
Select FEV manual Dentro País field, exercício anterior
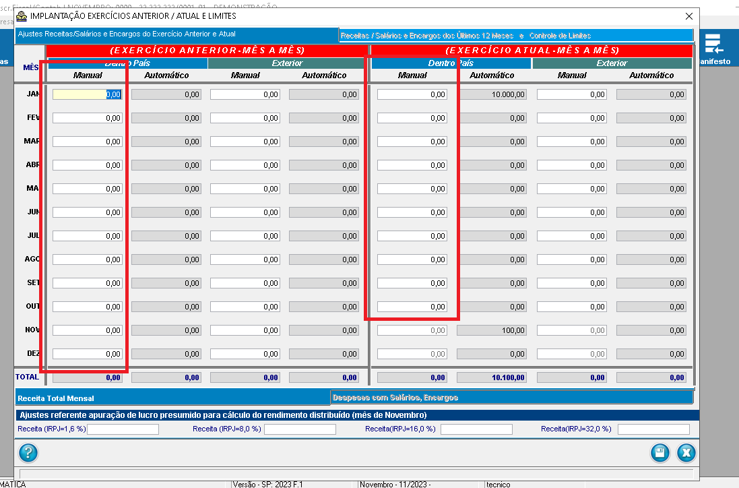click(x=88, y=118)
